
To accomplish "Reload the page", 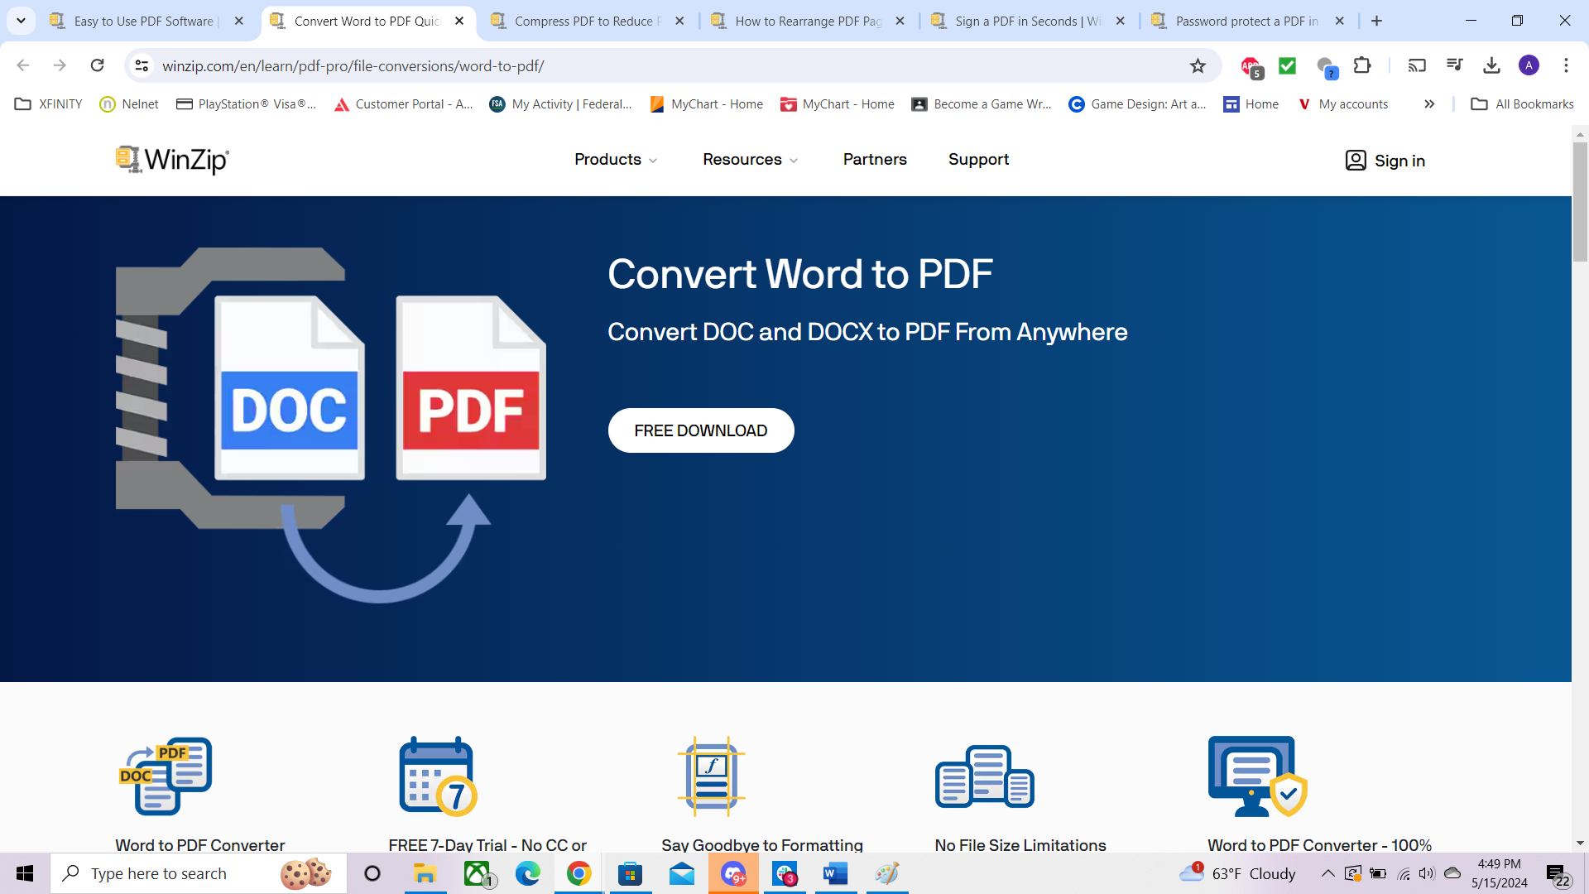I will point(97,65).
